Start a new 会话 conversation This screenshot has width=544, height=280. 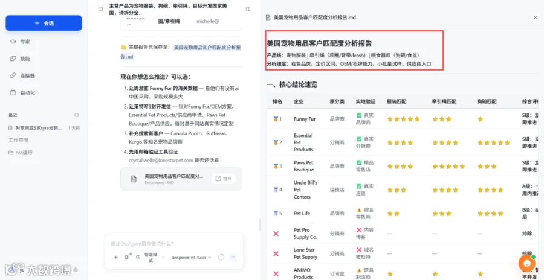click(44, 23)
